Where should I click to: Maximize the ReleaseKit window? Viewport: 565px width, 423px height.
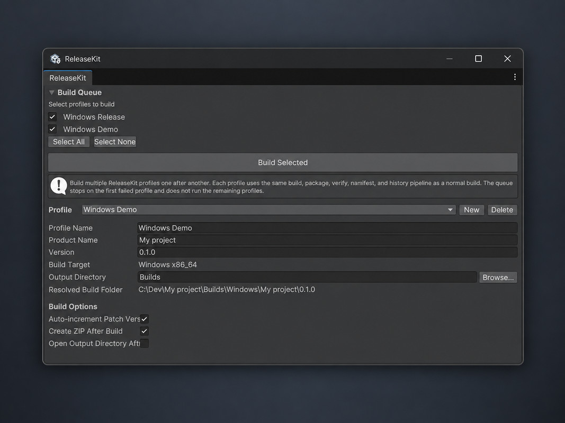pyautogui.click(x=478, y=59)
